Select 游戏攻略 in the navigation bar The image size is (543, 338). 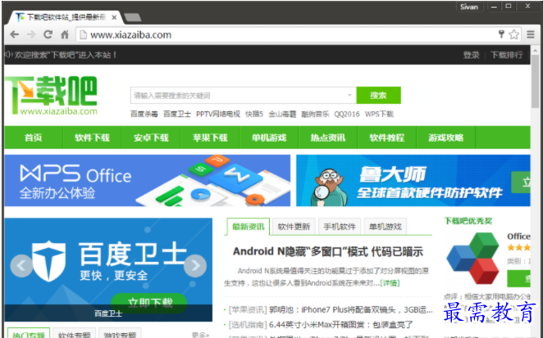(445, 137)
